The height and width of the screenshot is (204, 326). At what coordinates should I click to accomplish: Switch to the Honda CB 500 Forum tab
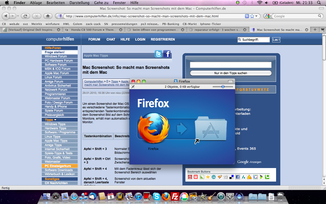pyautogui.click(x=93, y=30)
